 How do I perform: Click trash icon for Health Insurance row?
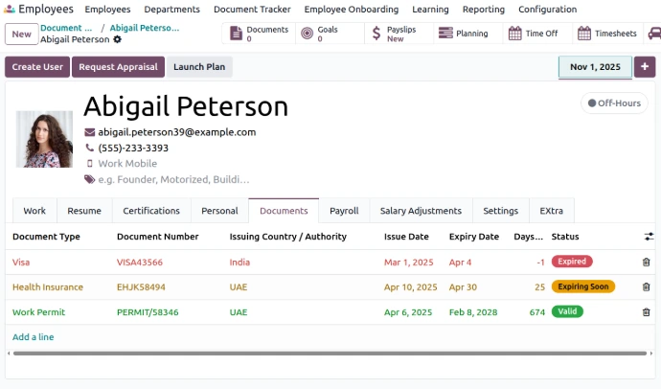646,286
